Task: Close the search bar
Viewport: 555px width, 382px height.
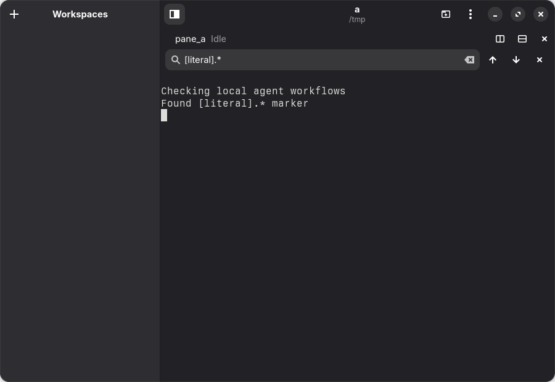Action: (x=540, y=60)
